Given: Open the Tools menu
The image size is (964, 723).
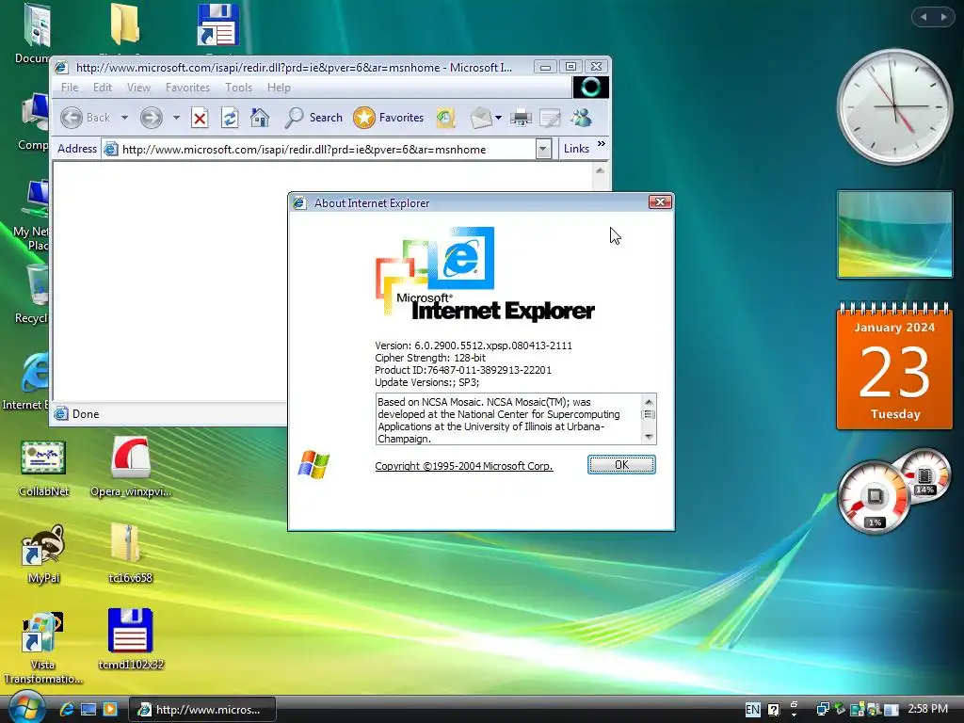Looking at the screenshot, I should point(238,88).
